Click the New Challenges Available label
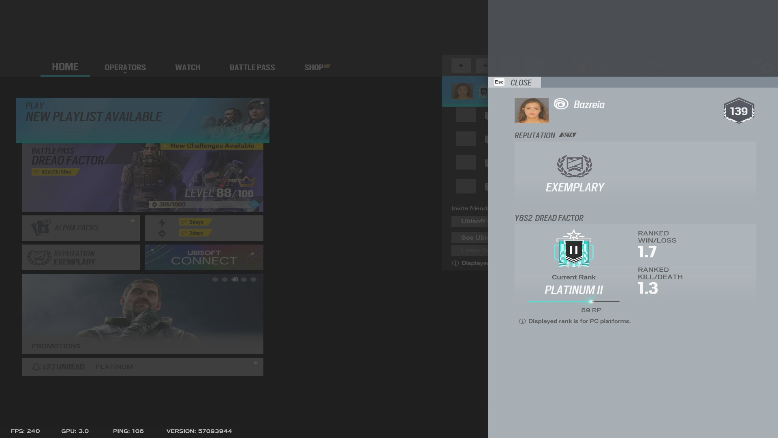This screenshot has height=438, width=778. (212, 146)
